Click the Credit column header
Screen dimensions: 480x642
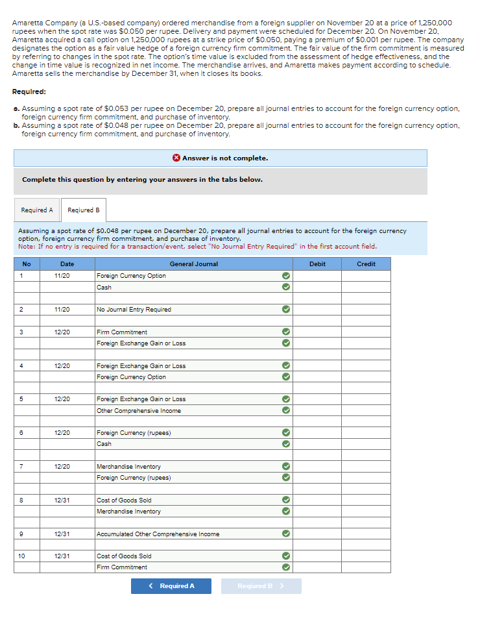click(366, 264)
